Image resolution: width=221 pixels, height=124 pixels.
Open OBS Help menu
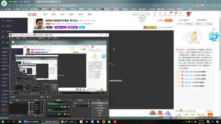(x=56, y=38)
